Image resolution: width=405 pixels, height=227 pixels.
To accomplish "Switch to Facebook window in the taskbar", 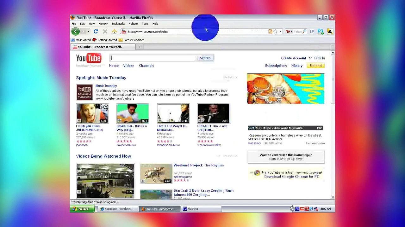I will [x=117, y=209].
